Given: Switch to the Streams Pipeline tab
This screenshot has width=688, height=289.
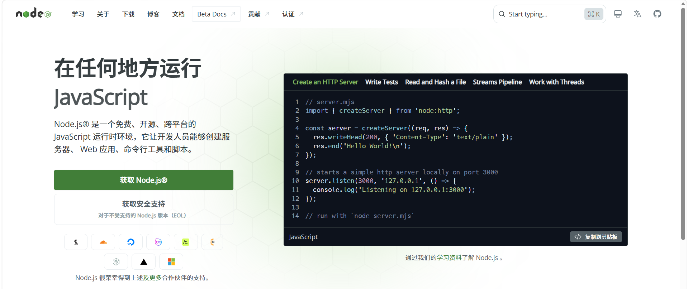Looking at the screenshot, I should tap(497, 82).
